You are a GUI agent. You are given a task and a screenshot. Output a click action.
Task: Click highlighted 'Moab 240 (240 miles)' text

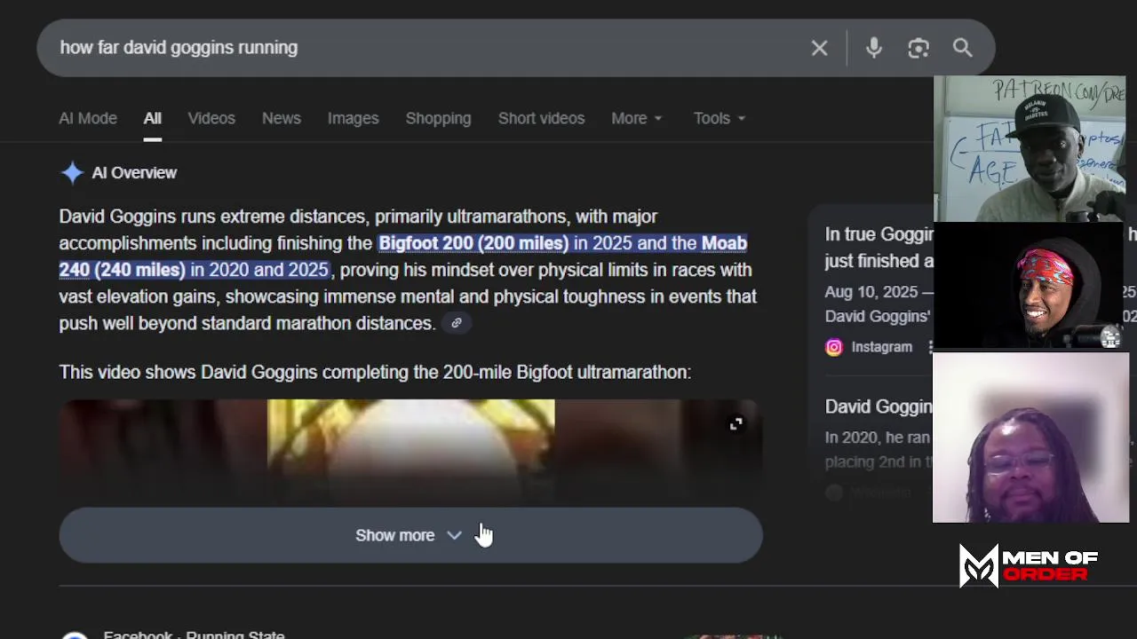(x=403, y=256)
